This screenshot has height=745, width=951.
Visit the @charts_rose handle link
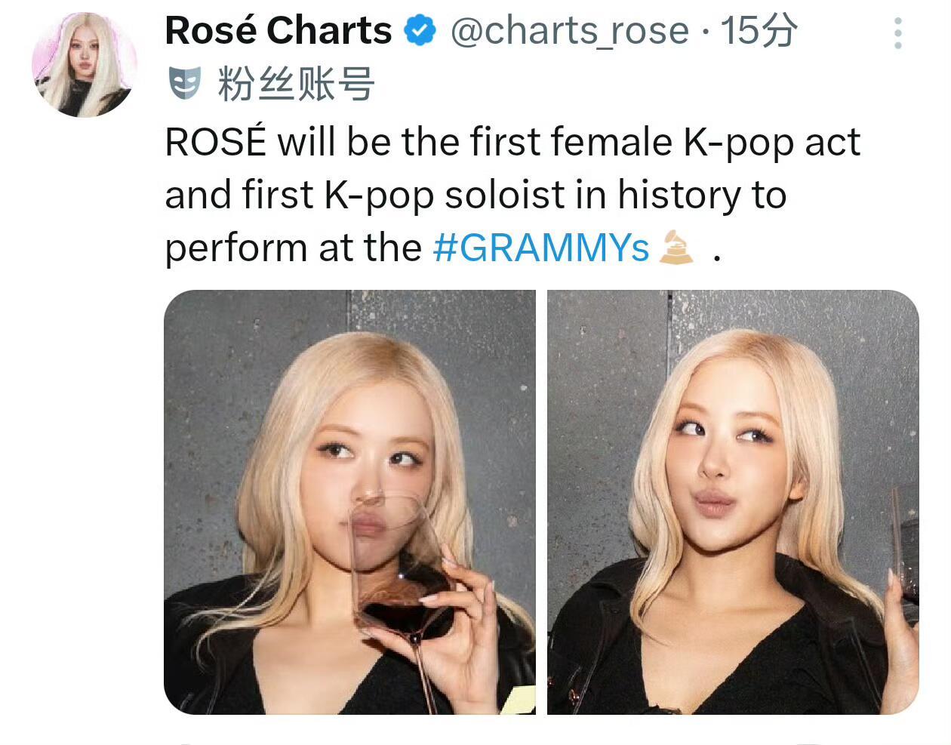(570, 32)
